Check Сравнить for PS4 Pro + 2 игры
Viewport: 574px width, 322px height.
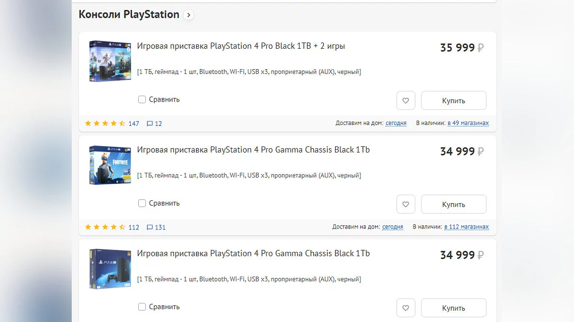142,100
